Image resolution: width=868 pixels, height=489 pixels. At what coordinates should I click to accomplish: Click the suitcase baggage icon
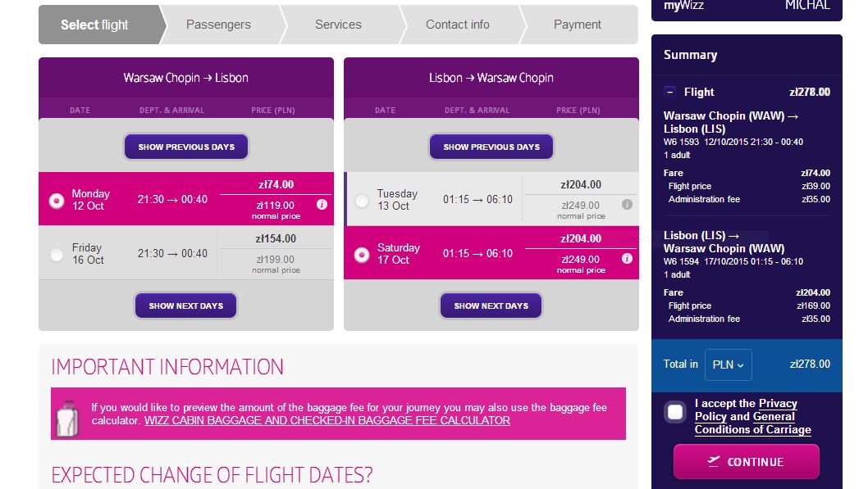67,419
